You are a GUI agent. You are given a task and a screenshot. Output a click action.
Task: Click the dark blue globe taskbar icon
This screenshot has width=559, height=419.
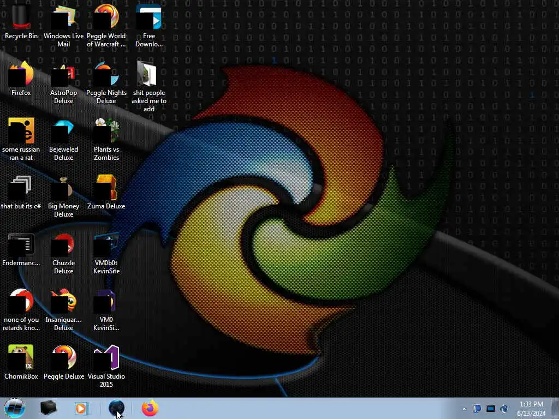pyautogui.click(x=116, y=408)
